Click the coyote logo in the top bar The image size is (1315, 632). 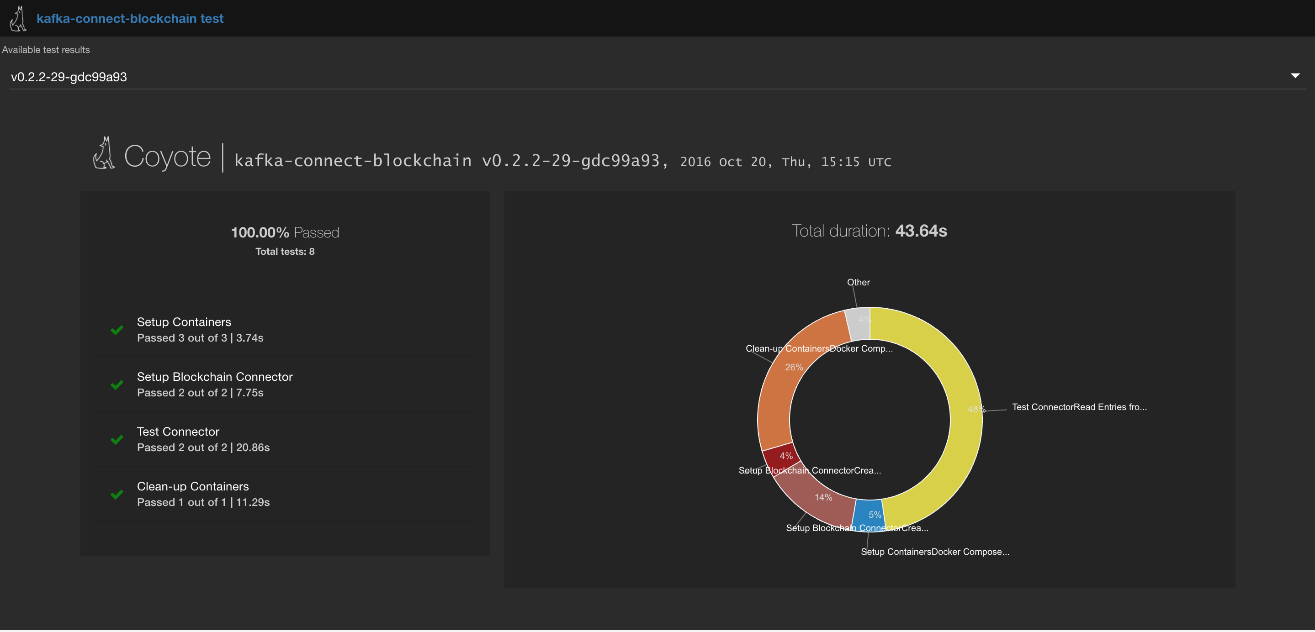click(x=18, y=18)
